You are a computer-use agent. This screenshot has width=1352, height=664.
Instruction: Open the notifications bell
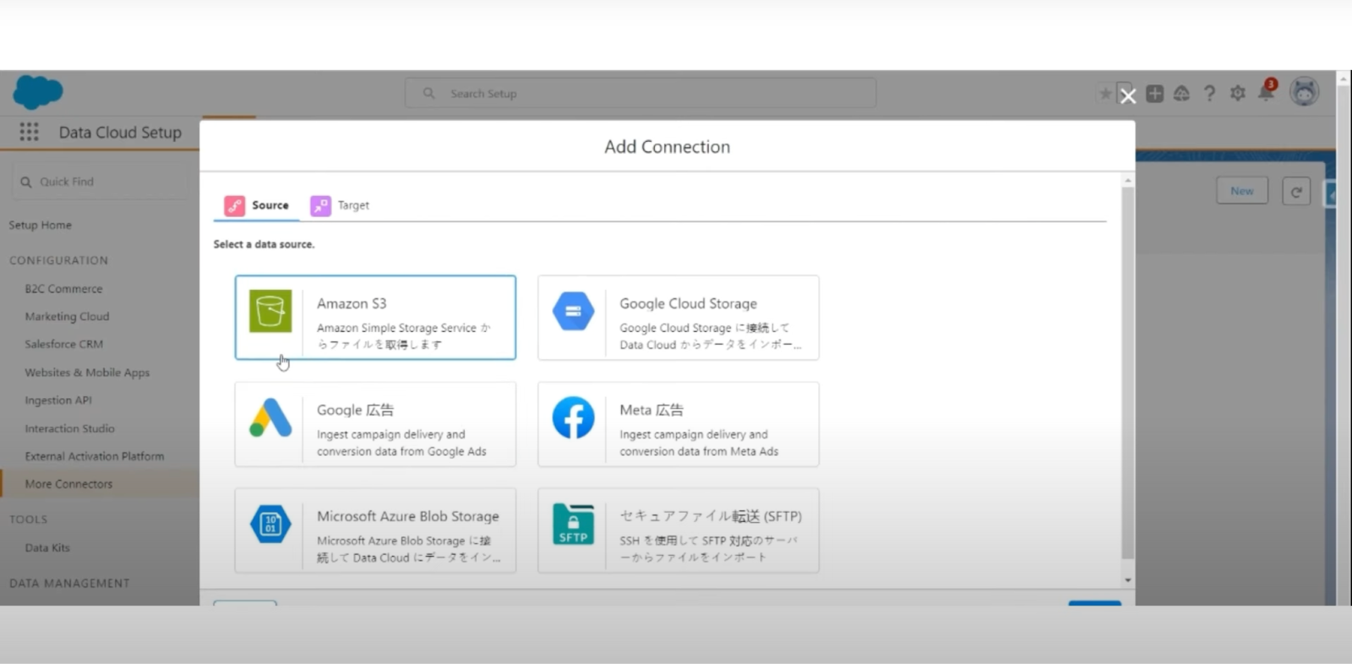click(x=1266, y=92)
